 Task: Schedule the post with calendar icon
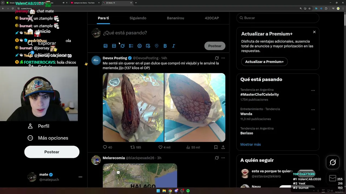pos(148,46)
